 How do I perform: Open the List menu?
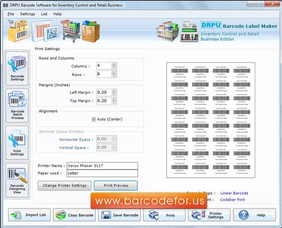(x=44, y=14)
